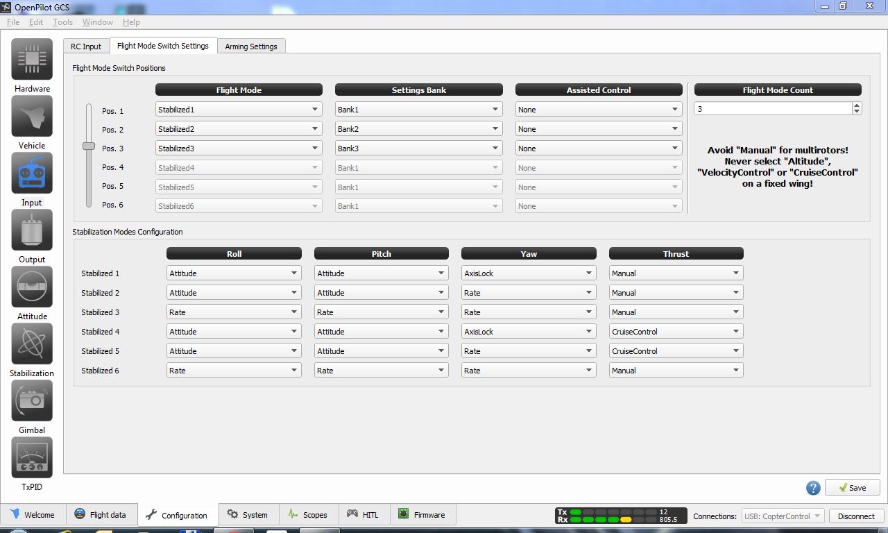The image size is (888, 533).
Task: Open the Edit menu
Action: pos(36,22)
